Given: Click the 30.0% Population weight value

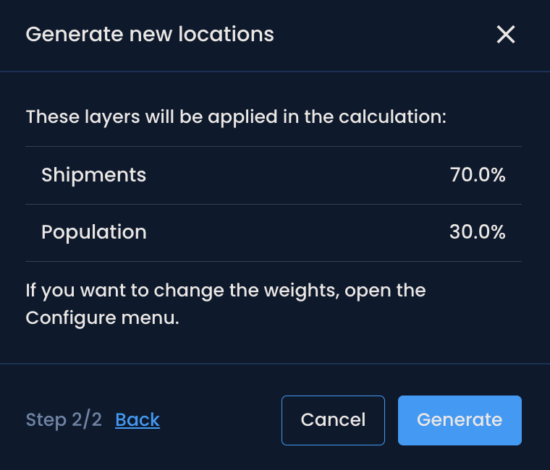Looking at the screenshot, I should click(477, 232).
